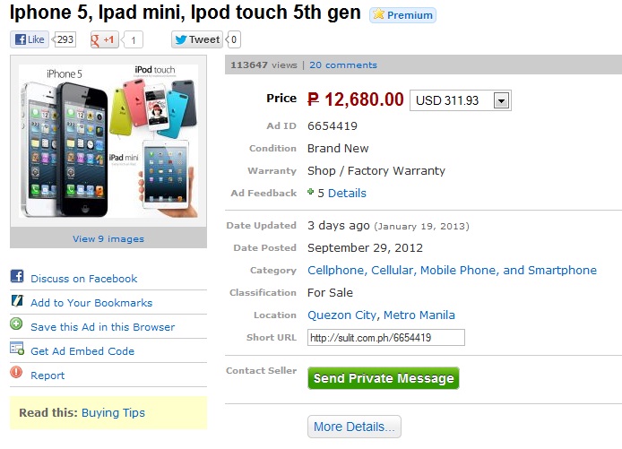622x449 pixels.
Task: Click the Get Ad Embed Code icon
Action: [x=17, y=350]
